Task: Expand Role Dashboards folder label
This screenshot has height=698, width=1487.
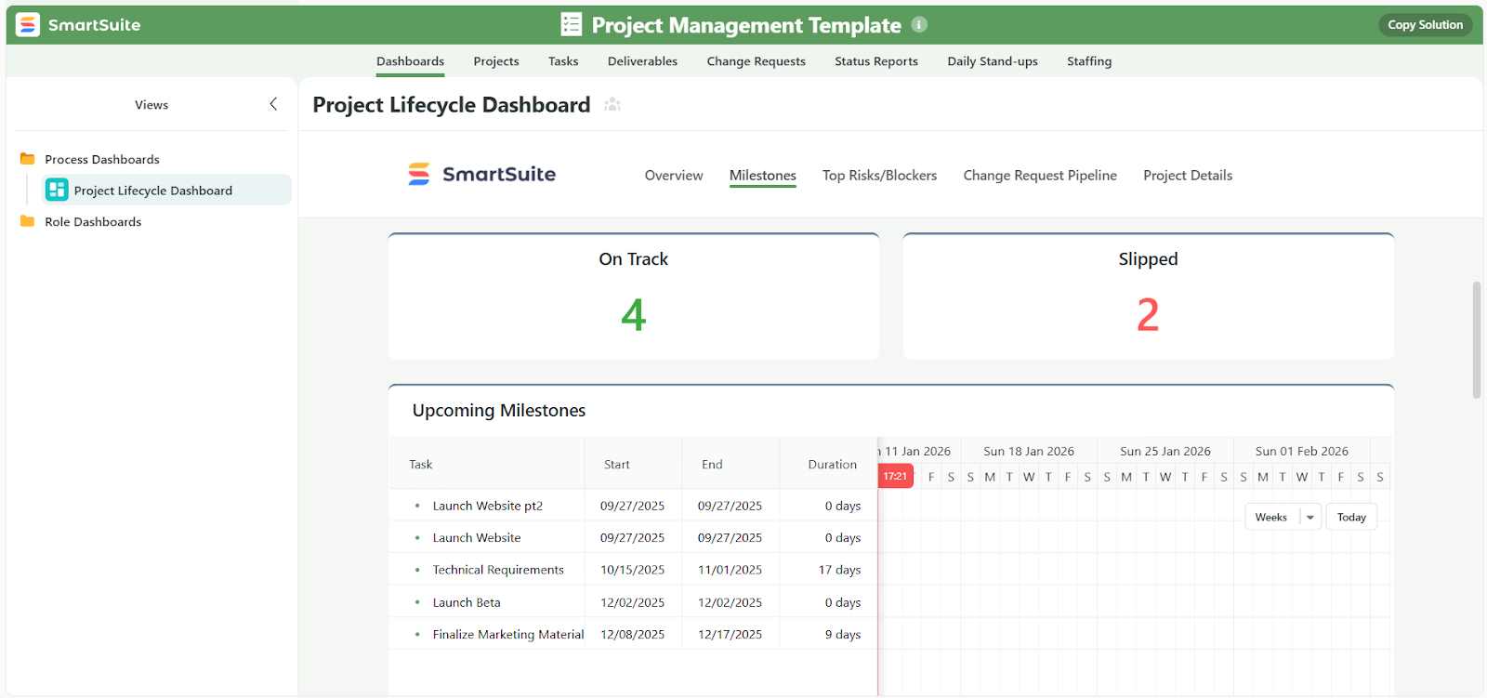Action: point(93,221)
